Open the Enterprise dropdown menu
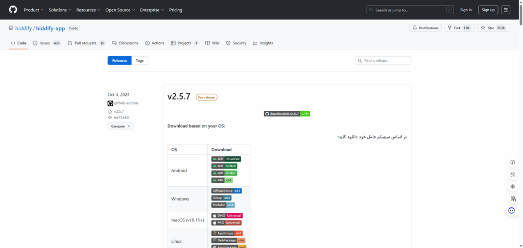 (152, 10)
